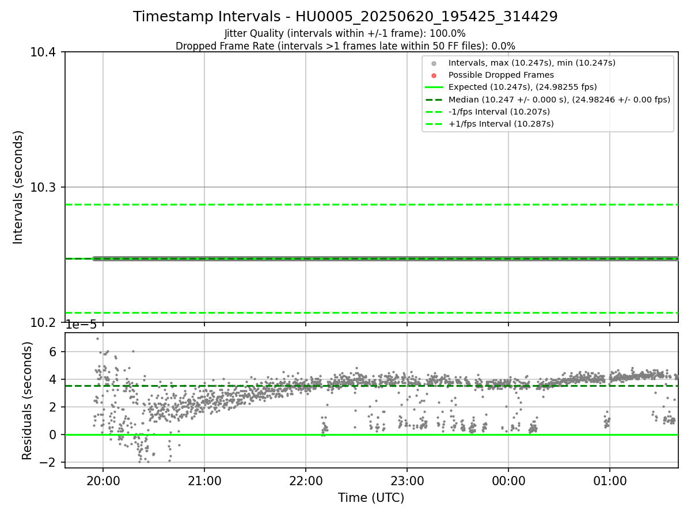Click the solid green line sample beside 'Expected' in legend
The width and height of the screenshot is (691, 518).
coord(434,87)
